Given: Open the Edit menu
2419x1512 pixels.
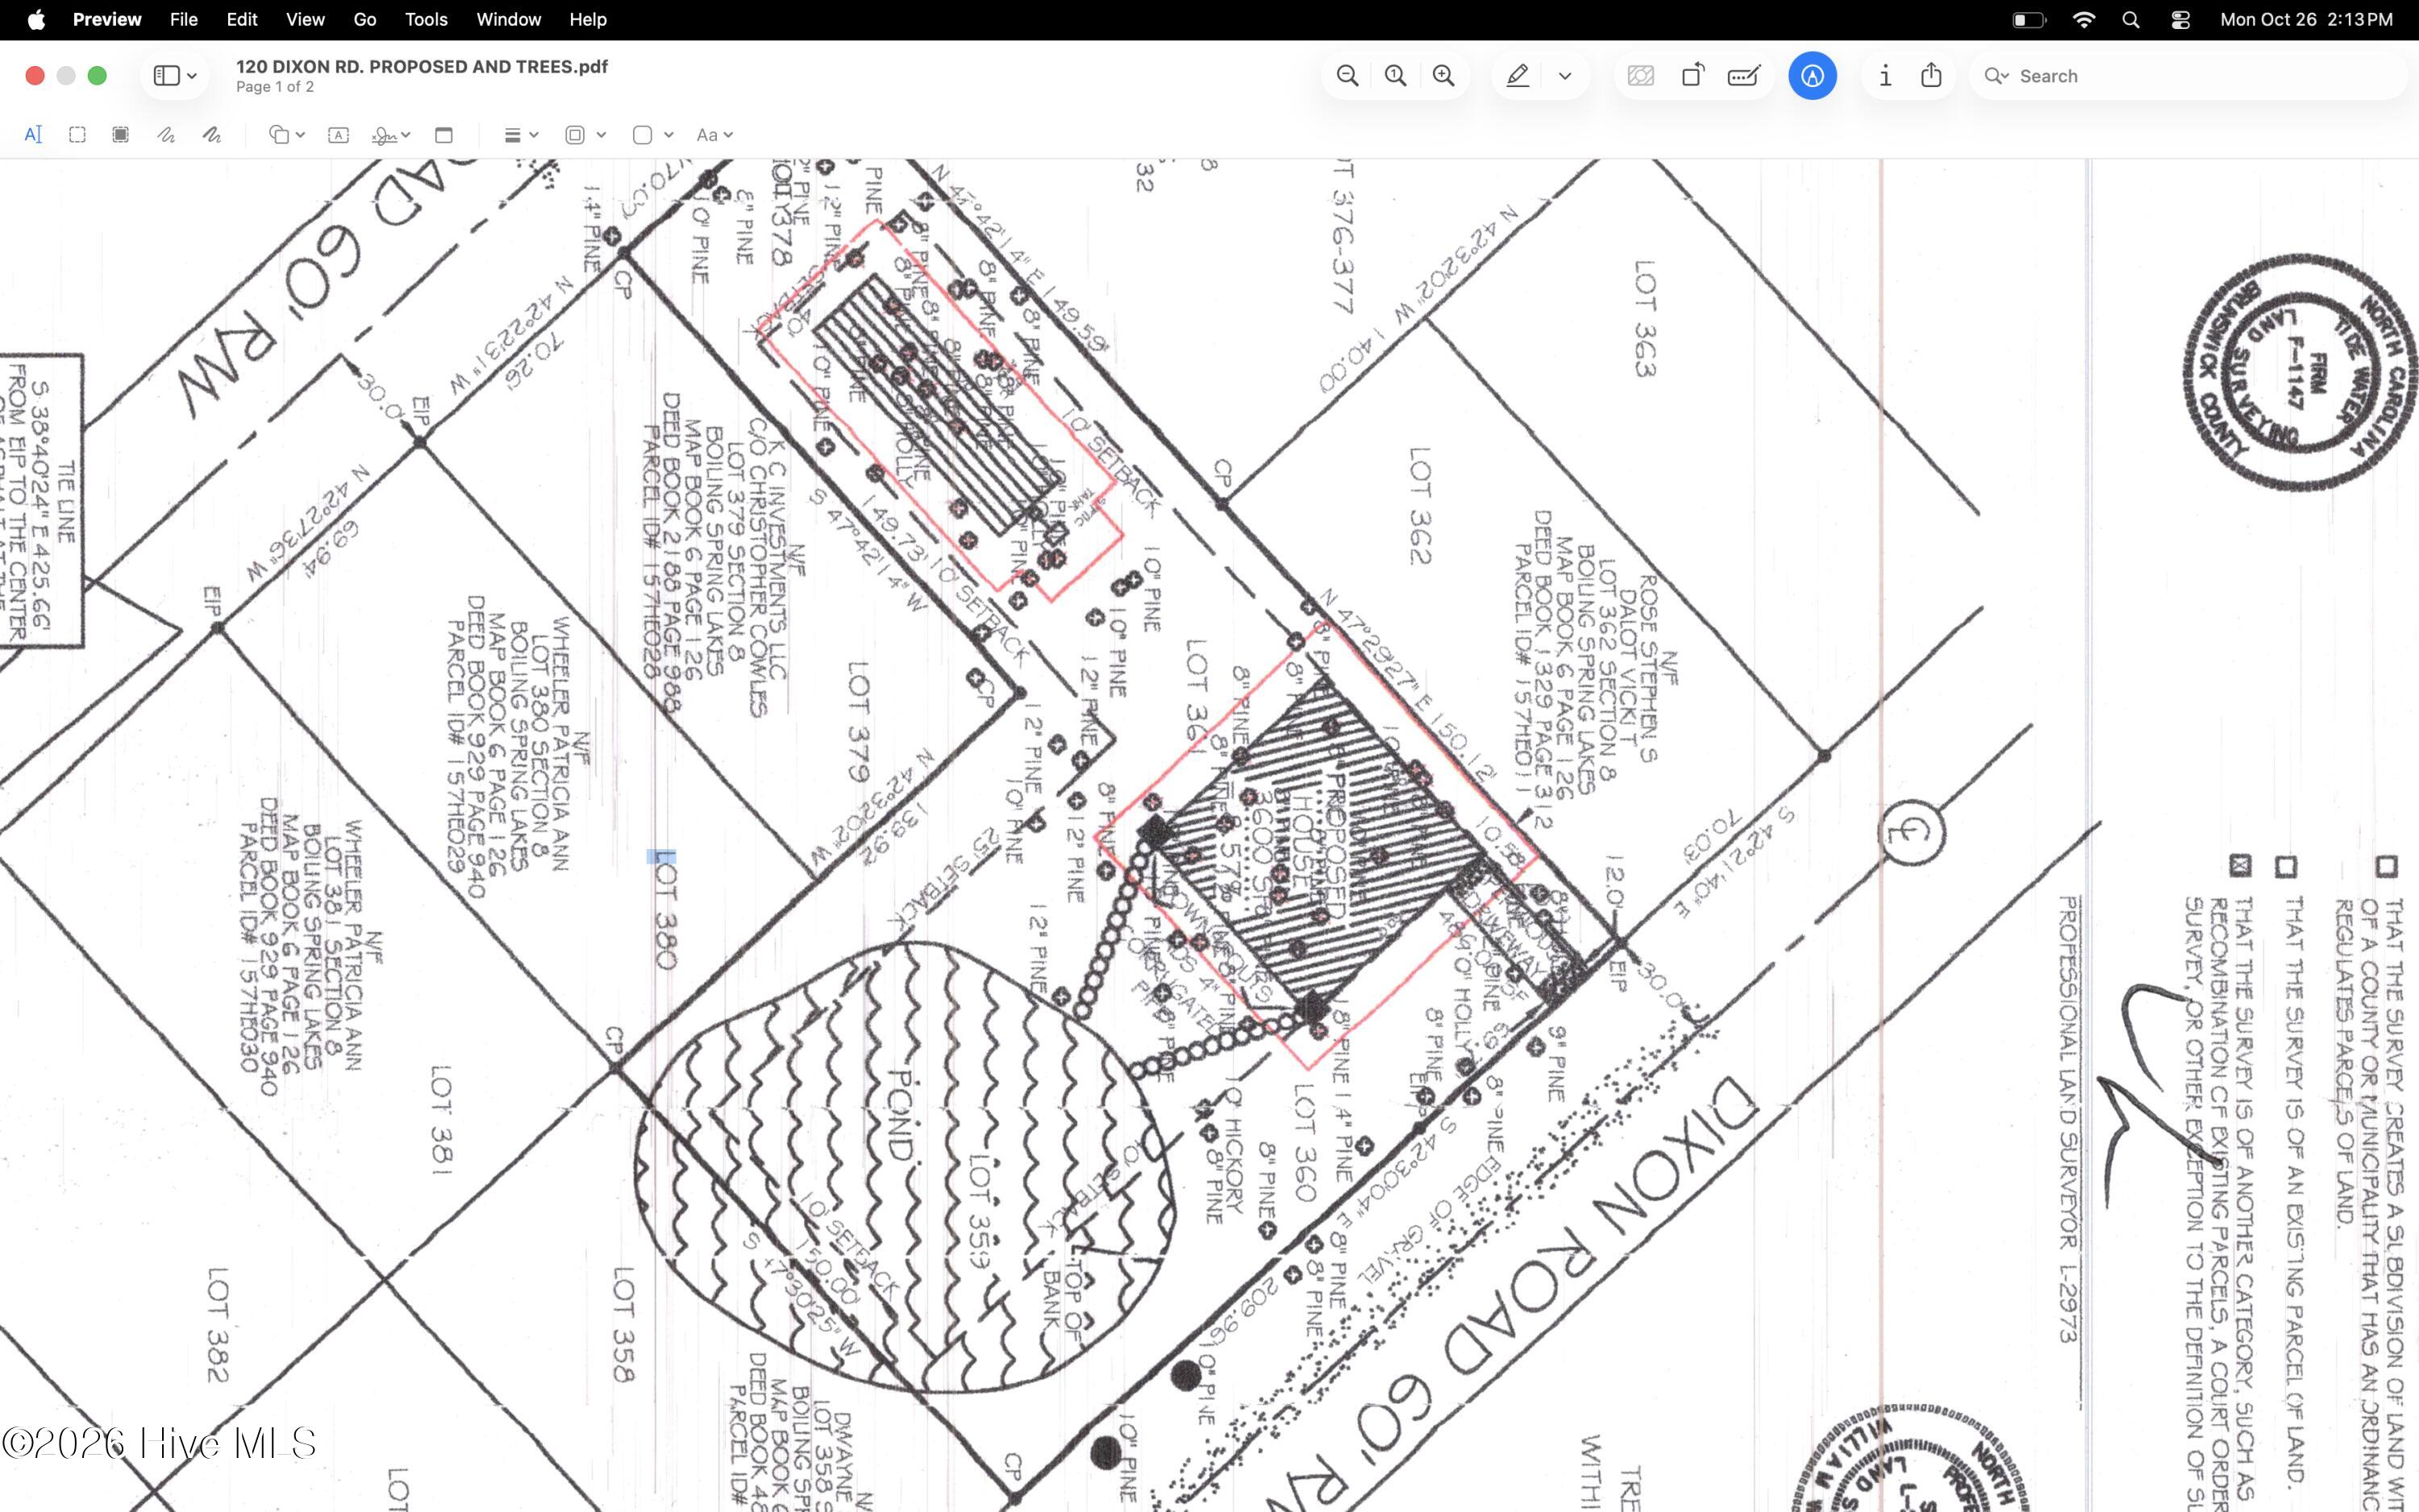Looking at the screenshot, I should point(242,20).
